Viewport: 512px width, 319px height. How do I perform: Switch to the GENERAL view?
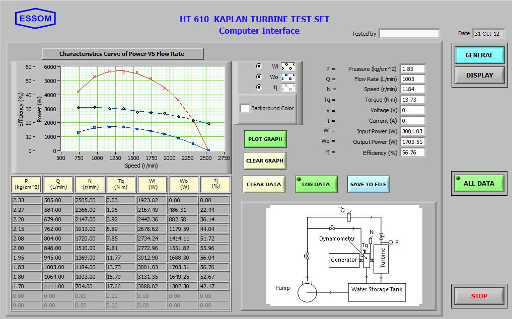coord(479,55)
